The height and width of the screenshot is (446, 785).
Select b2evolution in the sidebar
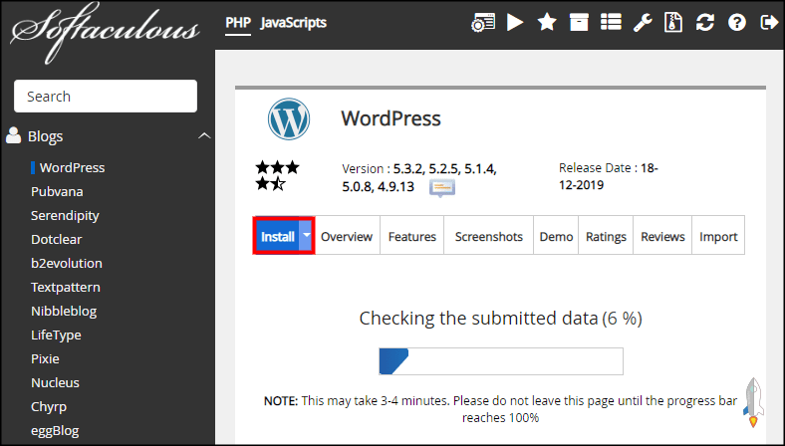point(67,263)
